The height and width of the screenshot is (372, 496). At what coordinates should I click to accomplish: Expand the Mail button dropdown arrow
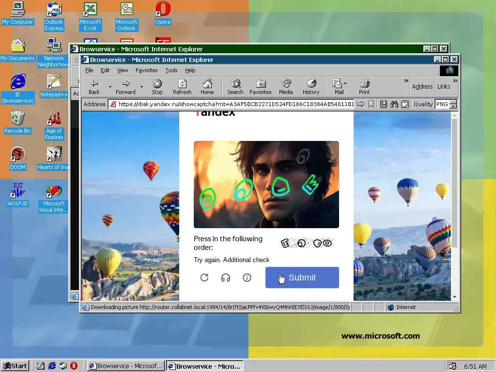click(x=345, y=83)
